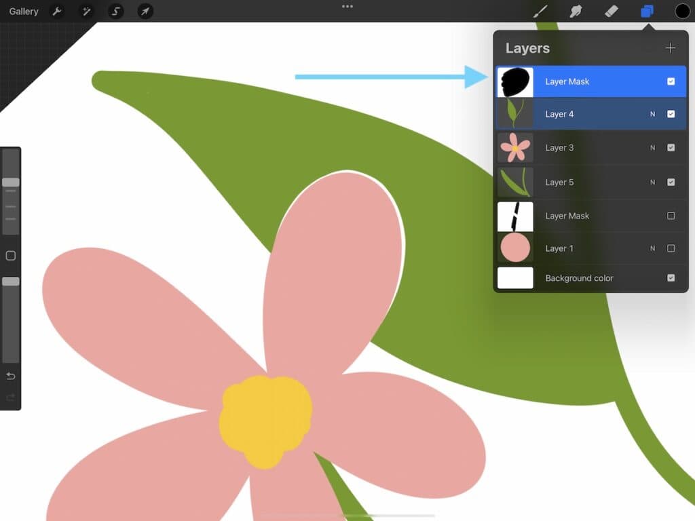This screenshot has height=521, width=695.
Task: Show Layer 1 using its checkbox
Action: click(671, 249)
